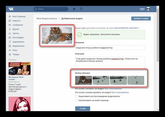Click the Название title input field
This screenshot has width=165, height=117.
(110, 48)
